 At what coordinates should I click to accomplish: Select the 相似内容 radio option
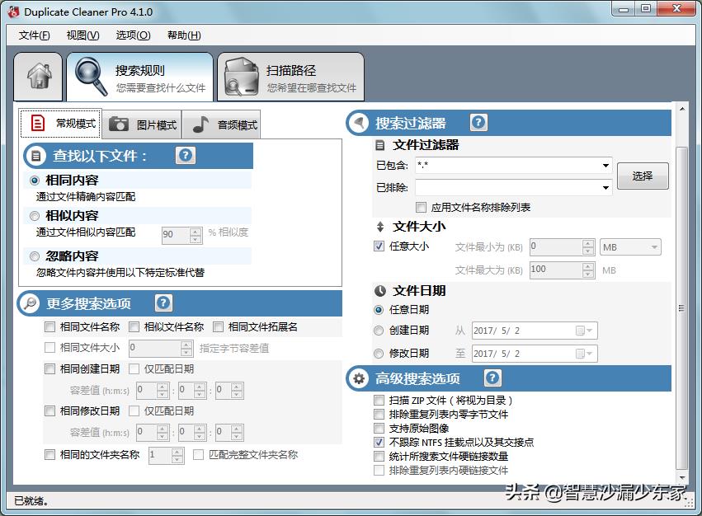(35, 216)
